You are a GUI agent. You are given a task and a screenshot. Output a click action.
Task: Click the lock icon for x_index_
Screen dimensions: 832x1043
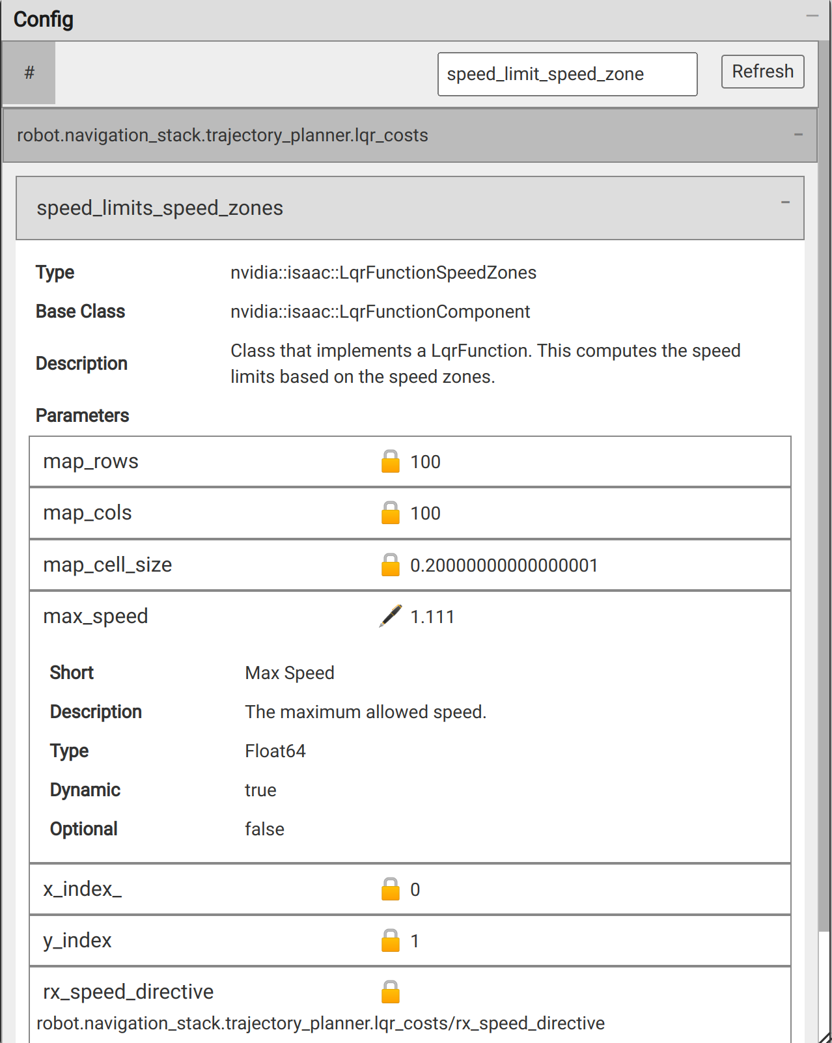[x=390, y=889]
